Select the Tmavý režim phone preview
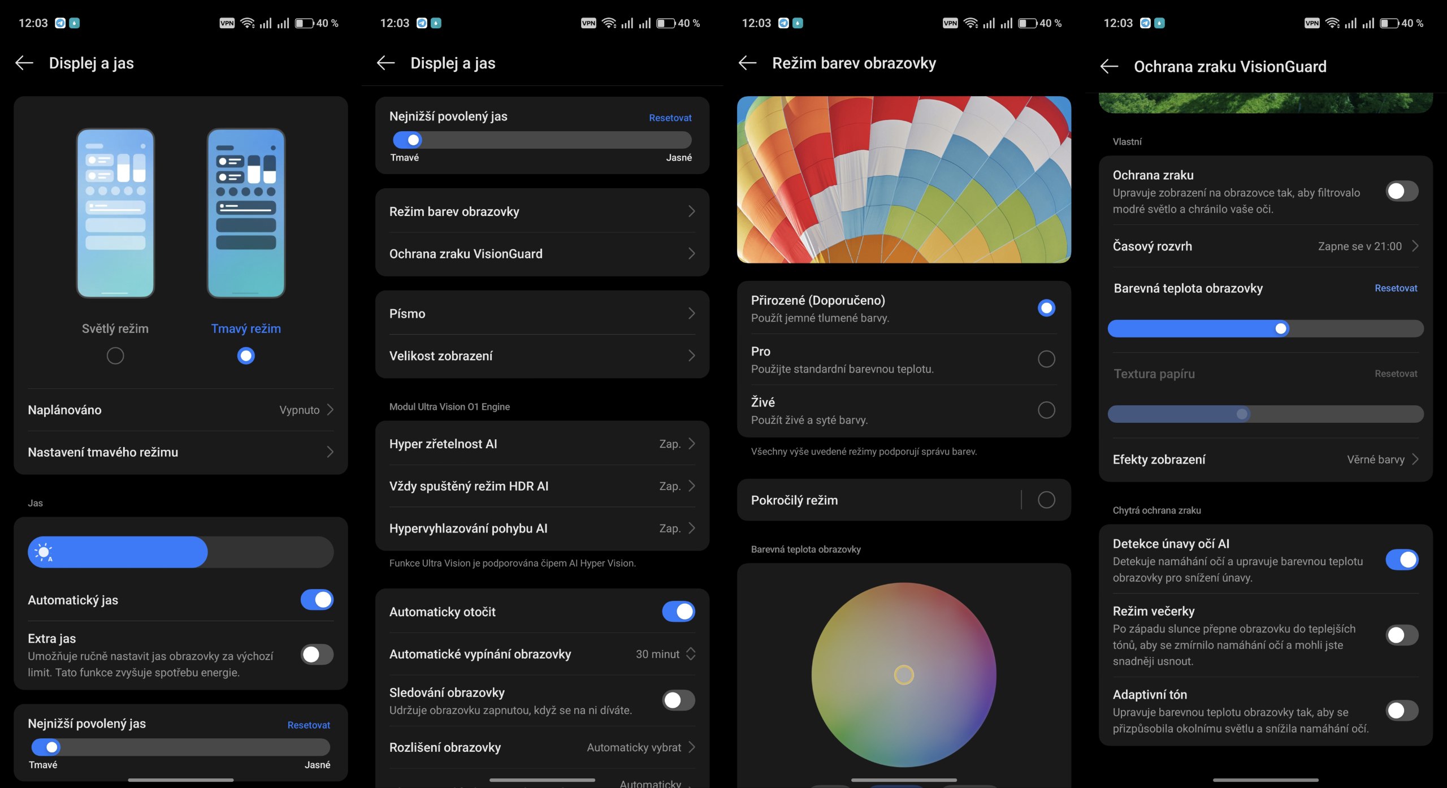This screenshot has width=1447, height=788. click(246, 213)
